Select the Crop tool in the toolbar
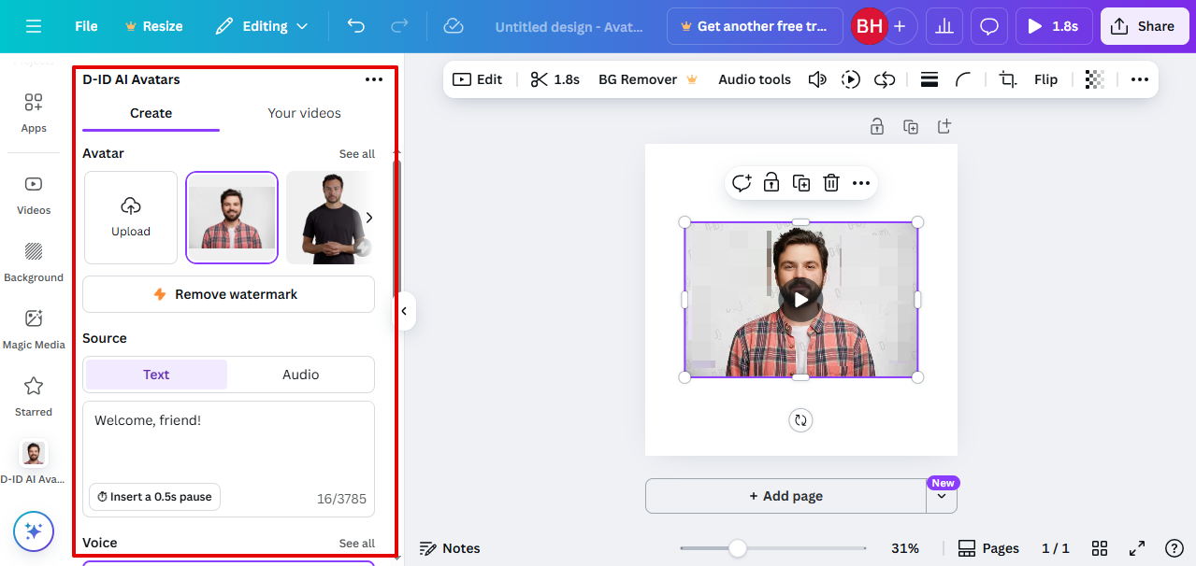The image size is (1196, 566). [x=1006, y=79]
